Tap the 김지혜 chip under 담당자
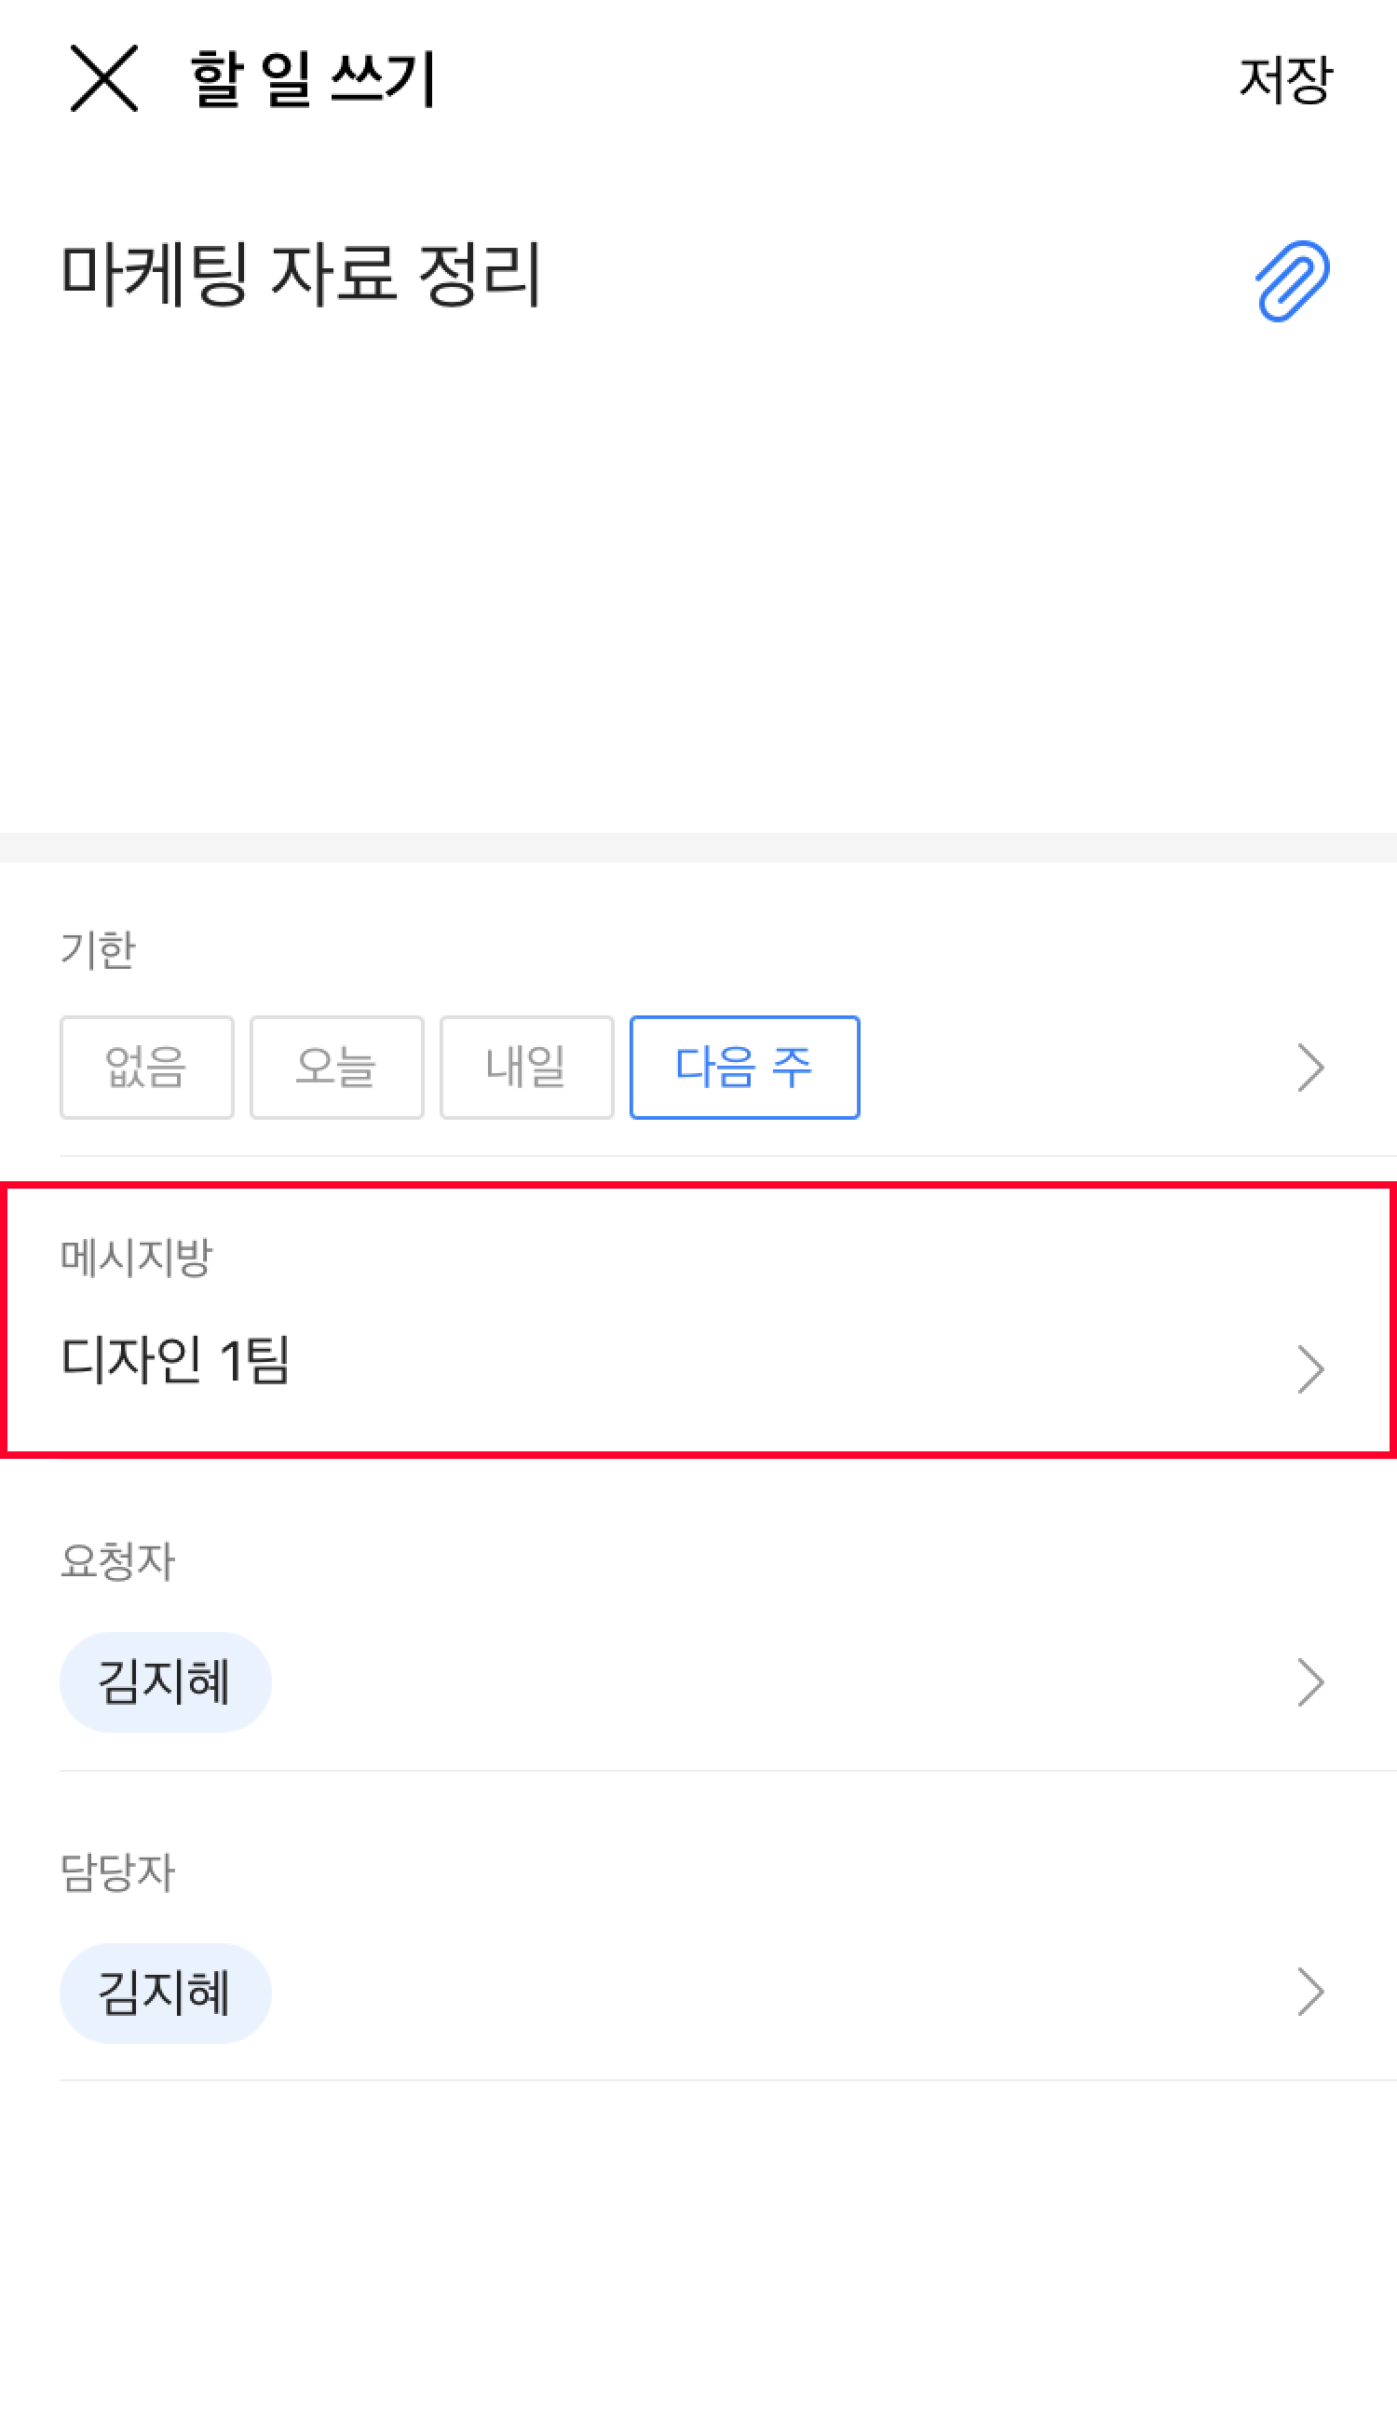 tap(165, 1994)
